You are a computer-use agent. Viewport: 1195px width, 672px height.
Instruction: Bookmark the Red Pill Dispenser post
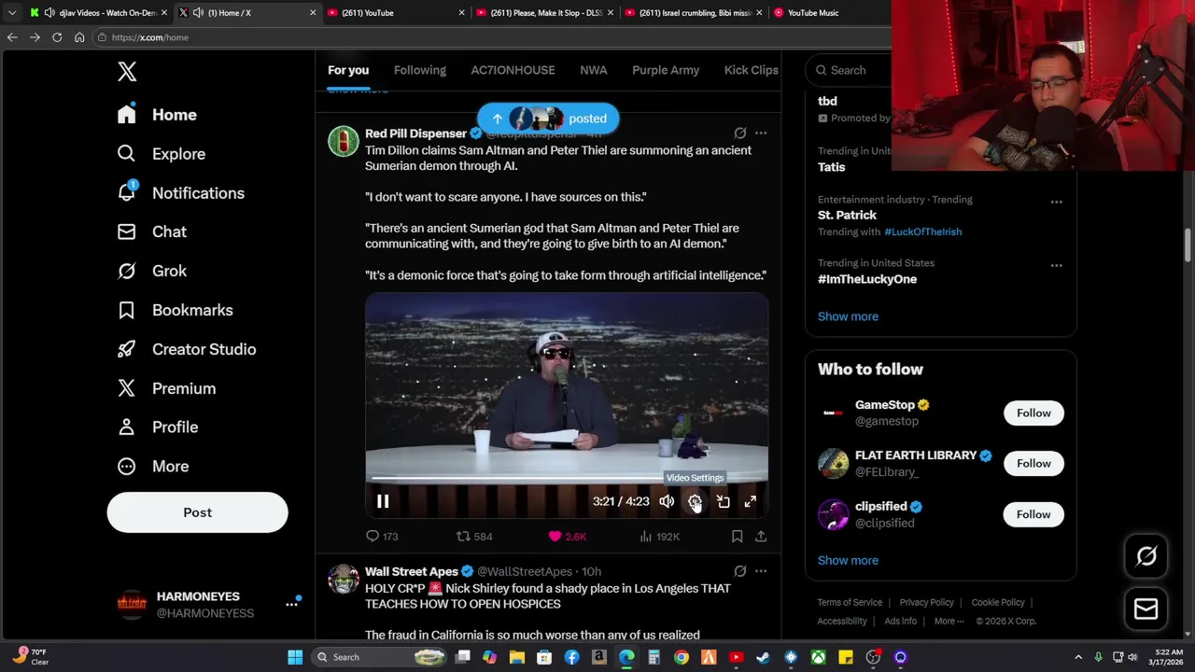click(737, 536)
